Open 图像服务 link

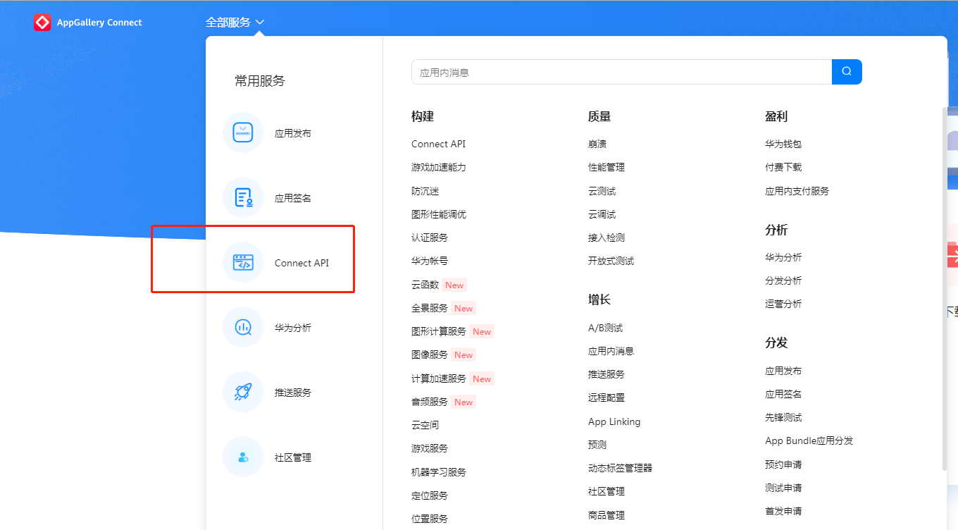click(x=430, y=355)
